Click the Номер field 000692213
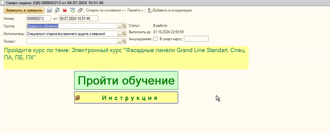 click(x=38, y=19)
